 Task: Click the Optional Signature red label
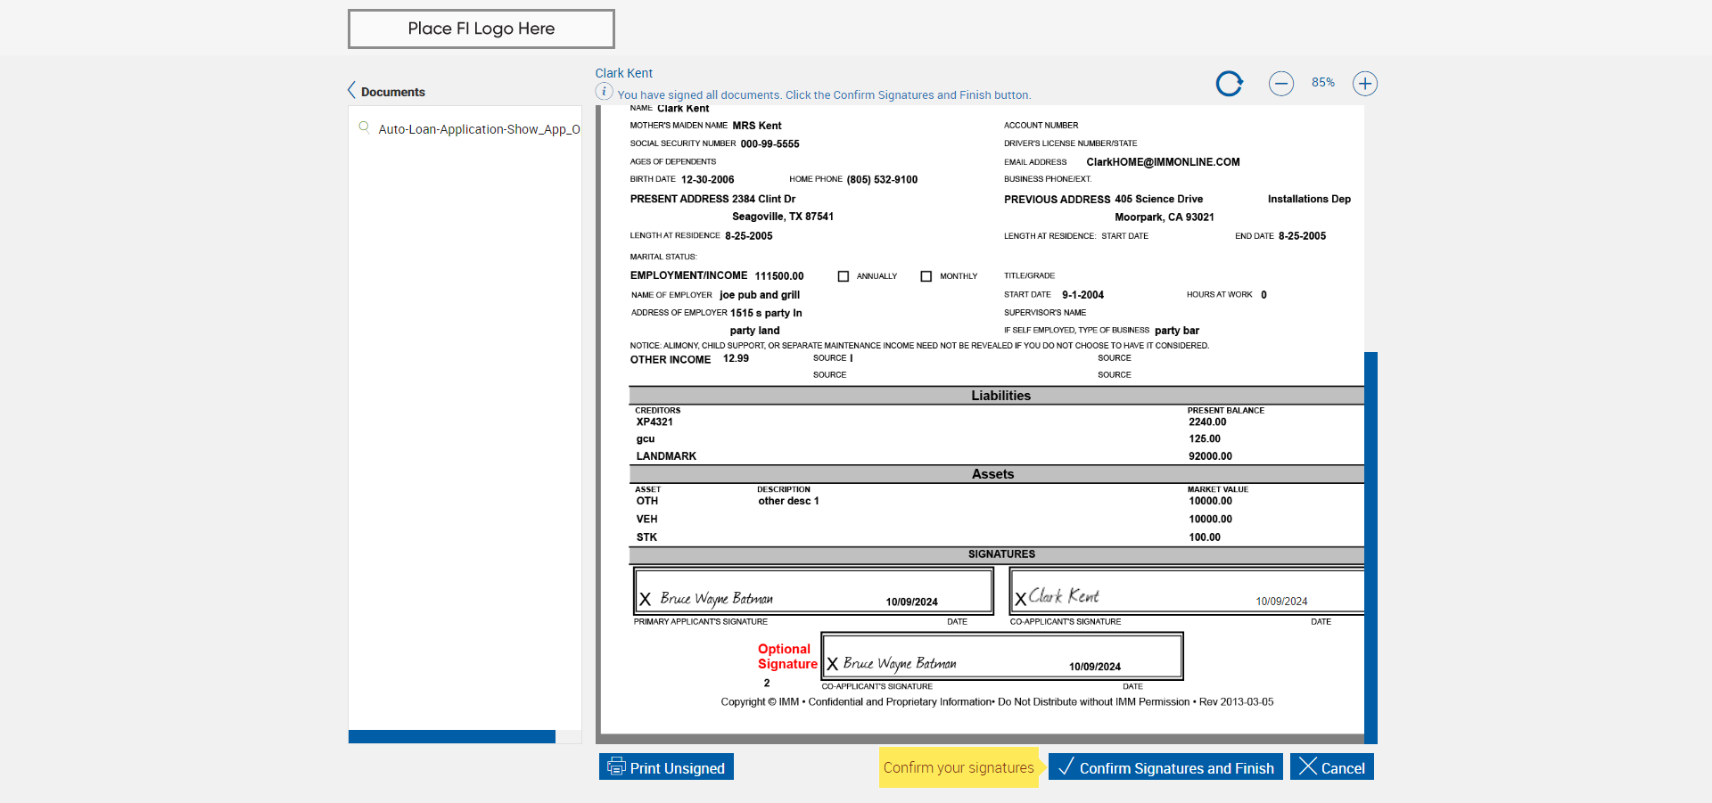click(x=787, y=657)
